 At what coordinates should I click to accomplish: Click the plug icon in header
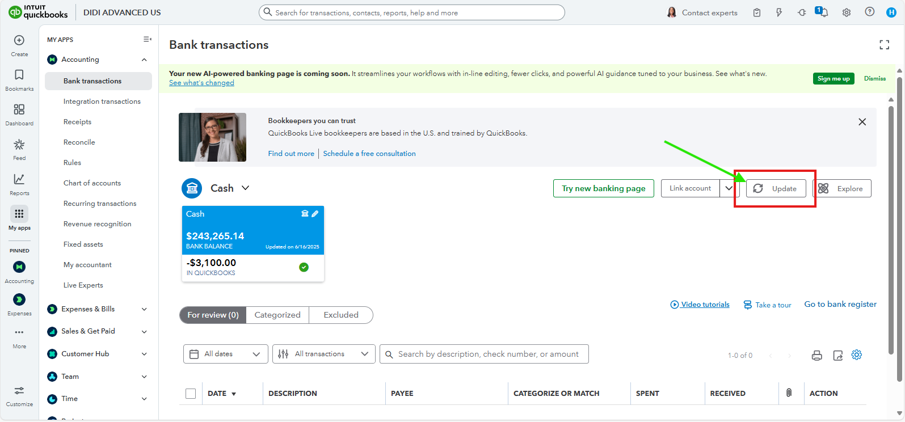802,12
